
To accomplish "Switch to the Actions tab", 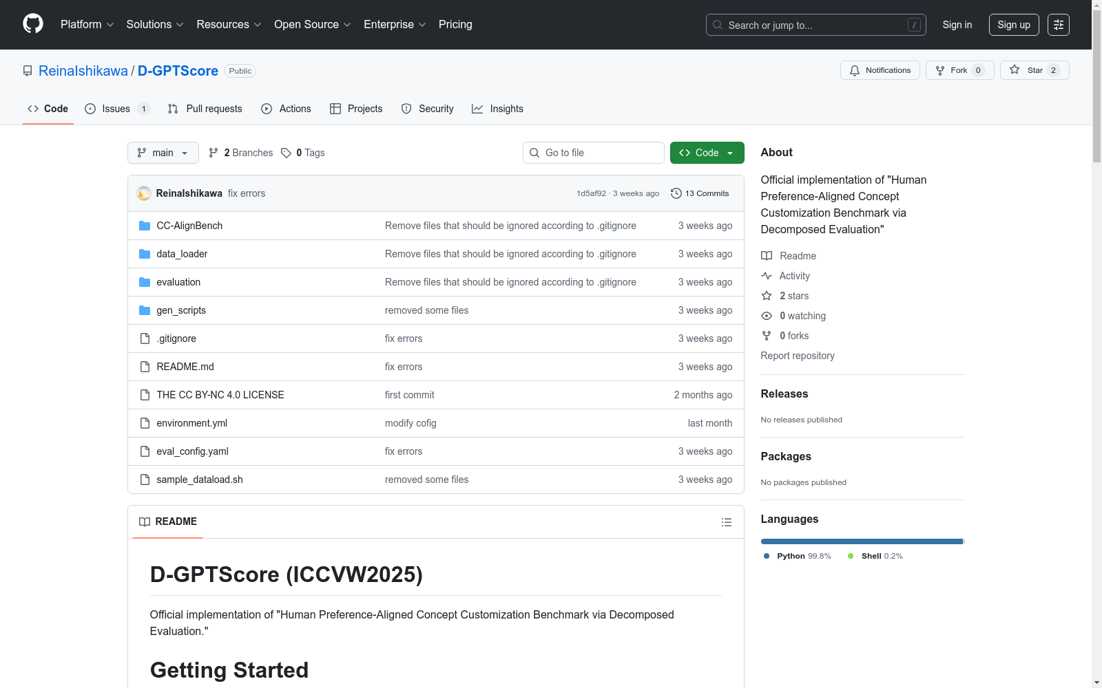I will tap(287, 109).
